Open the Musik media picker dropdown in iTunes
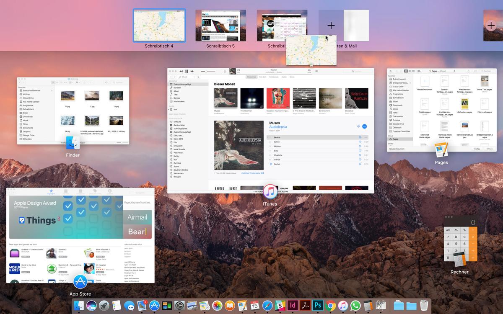 [187, 77]
